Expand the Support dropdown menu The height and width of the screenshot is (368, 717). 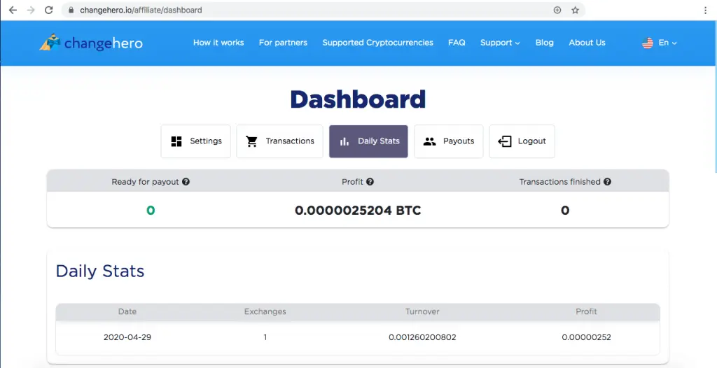click(500, 43)
